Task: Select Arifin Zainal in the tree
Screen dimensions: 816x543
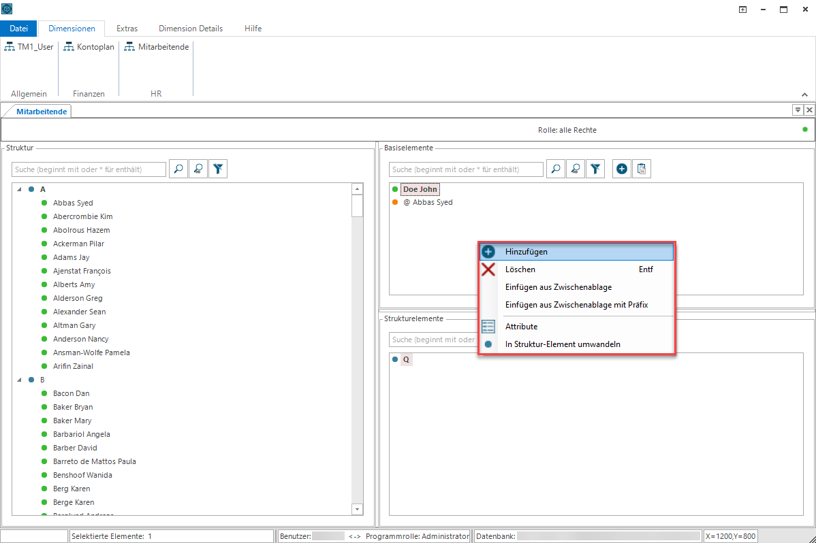Action: tap(73, 366)
